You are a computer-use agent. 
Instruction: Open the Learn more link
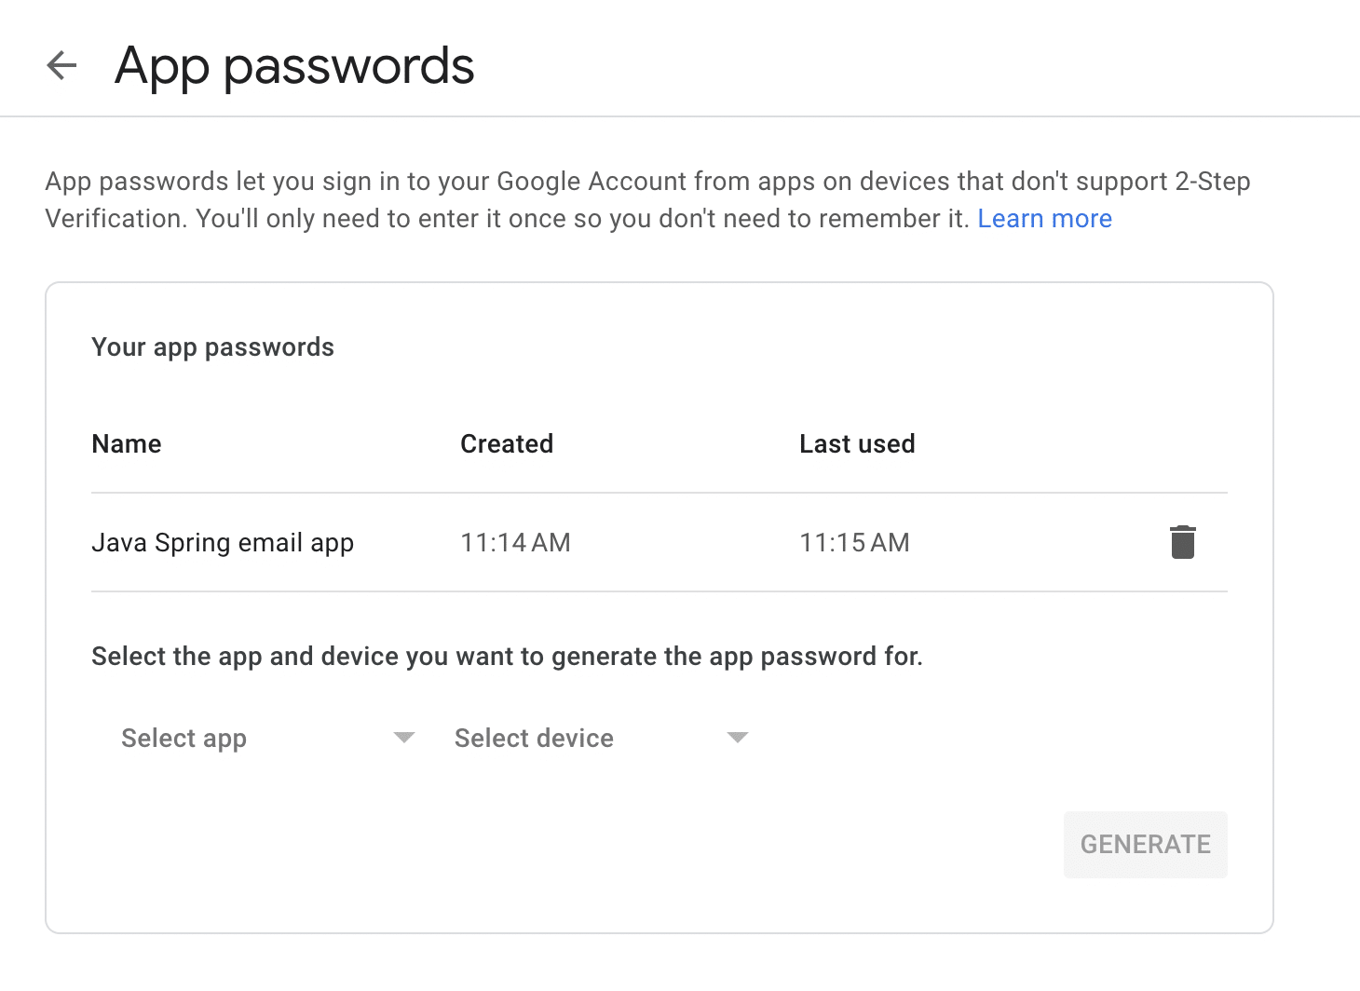[1044, 218]
